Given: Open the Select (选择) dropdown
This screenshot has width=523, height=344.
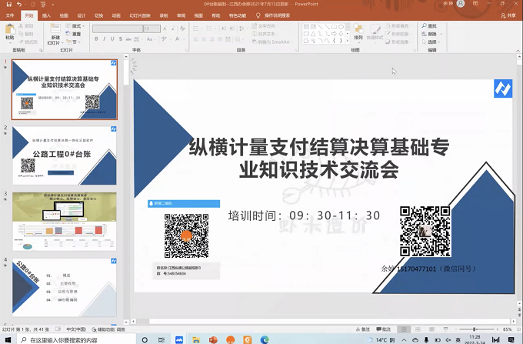Looking at the screenshot, I should (431, 42).
